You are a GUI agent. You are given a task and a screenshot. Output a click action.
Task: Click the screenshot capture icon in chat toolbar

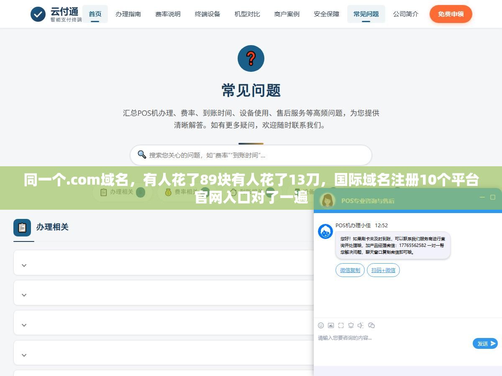[x=341, y=325]
